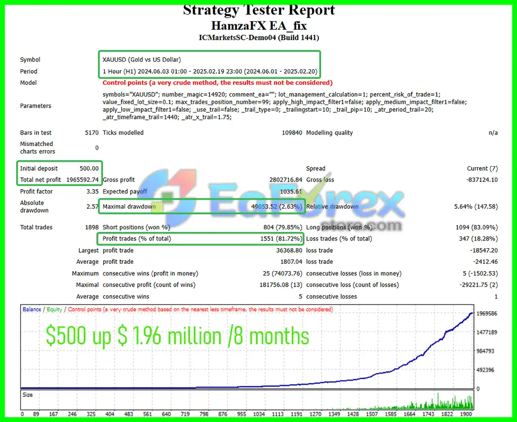Click the 'Initial deposit' label
517x422 pixels.
pos(38,169)
